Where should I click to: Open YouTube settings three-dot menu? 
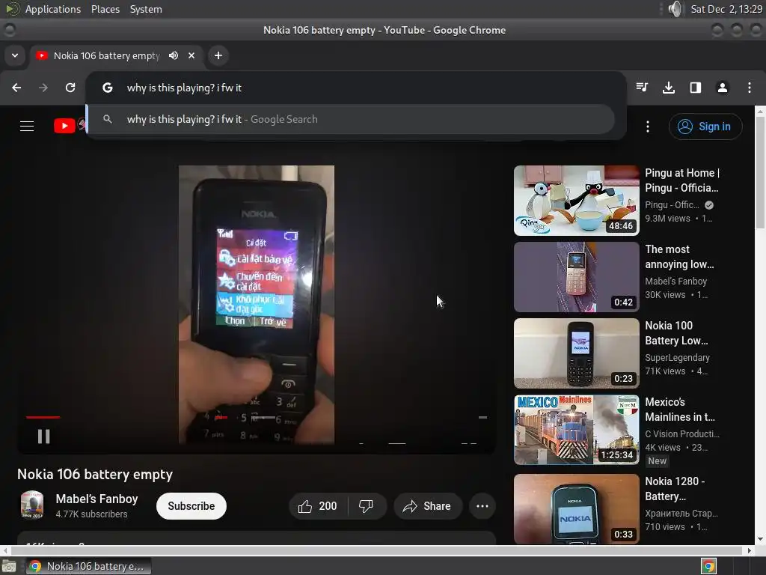pyautogui.click(x=648, y=127)
